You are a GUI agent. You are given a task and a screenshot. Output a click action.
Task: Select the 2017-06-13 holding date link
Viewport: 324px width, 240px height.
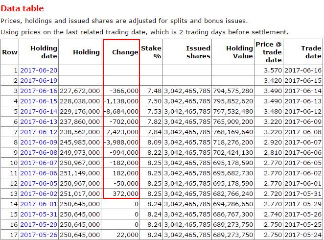point(39,121)
